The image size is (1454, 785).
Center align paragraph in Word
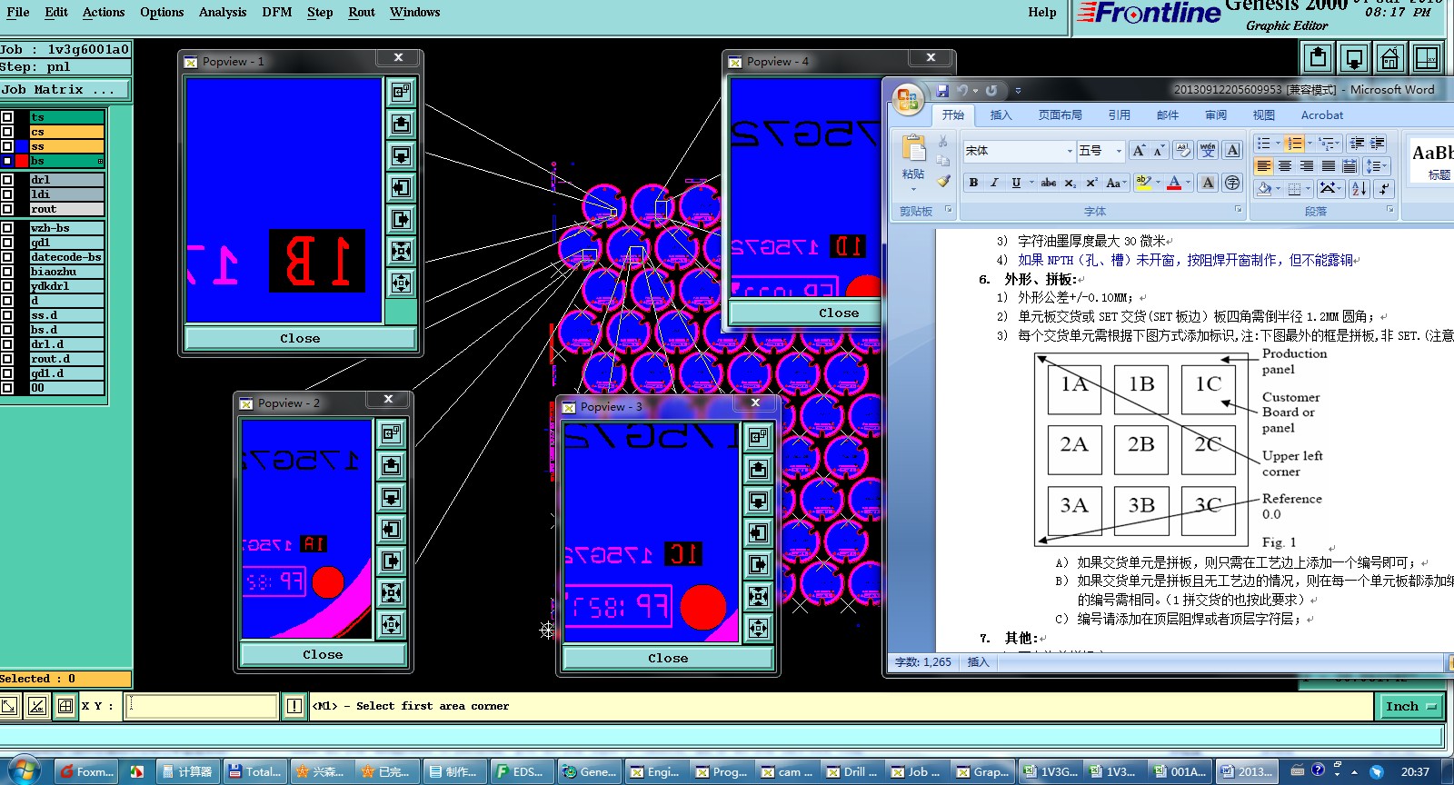1285,166
